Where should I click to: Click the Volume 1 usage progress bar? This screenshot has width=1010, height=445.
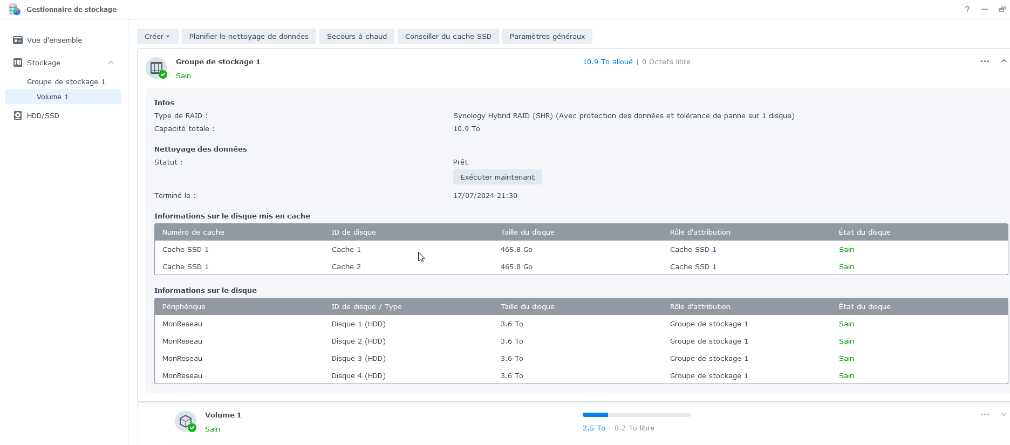(x=636, y=415)
